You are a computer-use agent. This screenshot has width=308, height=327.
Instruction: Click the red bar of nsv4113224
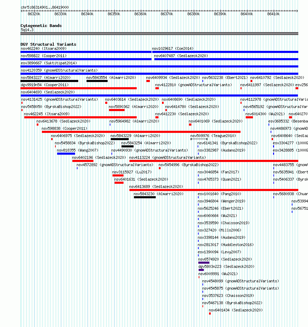(214, 161)
